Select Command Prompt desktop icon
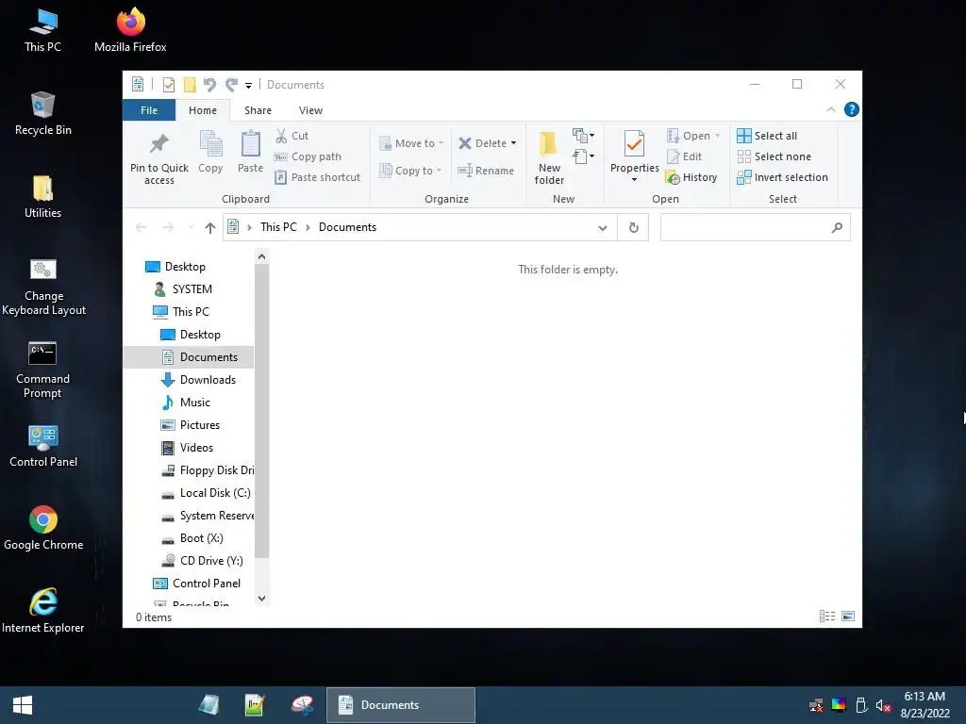The height and width of the screenshot is (724, 966). tap(42, 370)
